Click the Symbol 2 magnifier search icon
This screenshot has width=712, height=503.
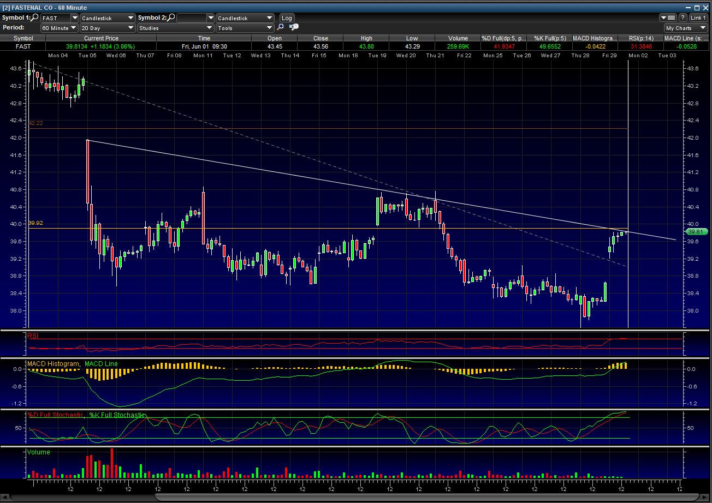(171, 18)
